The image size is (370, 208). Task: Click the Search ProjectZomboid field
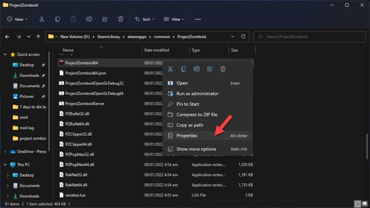point(309,37)
